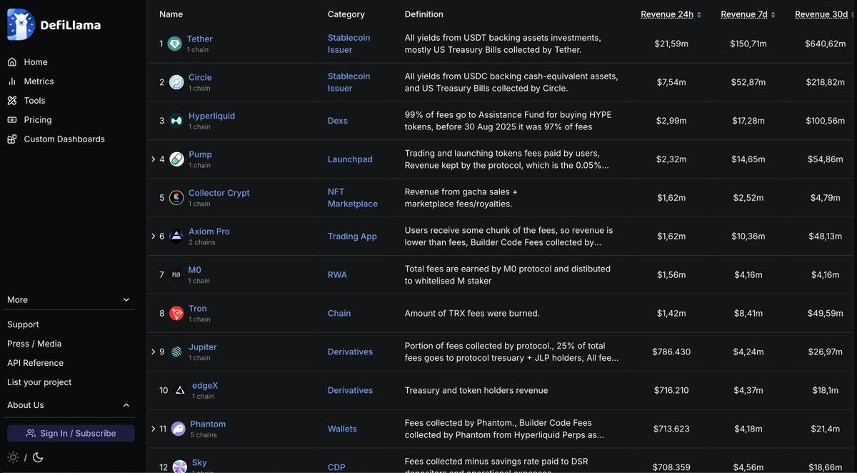
Task: Expand the Axiom Pro row chevron
Action: [153, 236]
